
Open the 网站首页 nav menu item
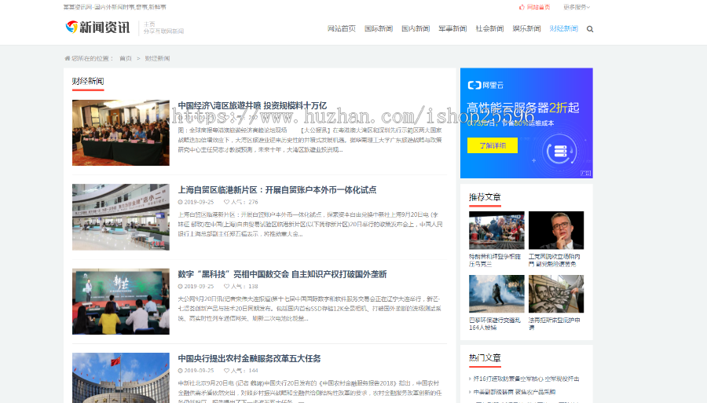coord(342,29)
